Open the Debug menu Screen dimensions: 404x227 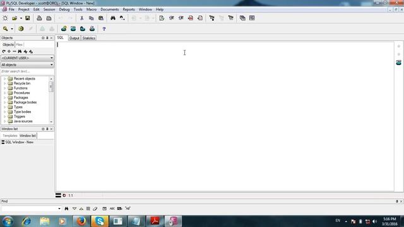pyautogui.click(x=64, y=9)
